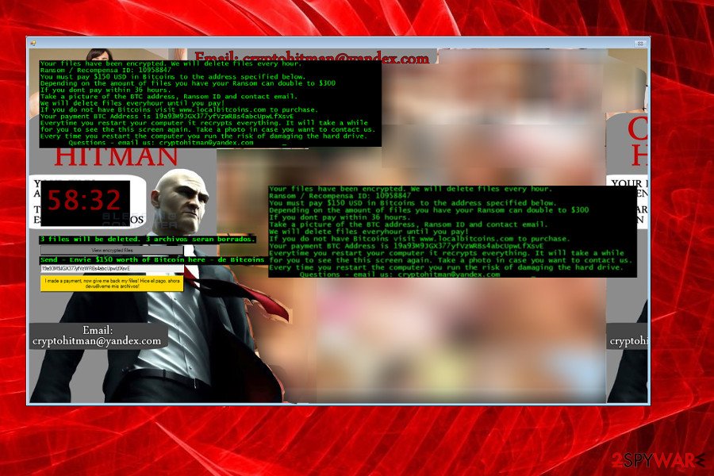714x476 pixels.
Task: Click the window icon in the title bar
Action: (x=33, y=44)
